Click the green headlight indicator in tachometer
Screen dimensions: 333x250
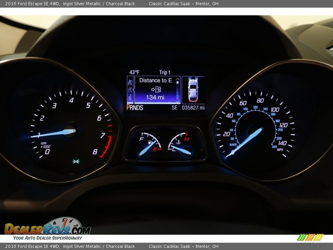click(x=76, y=161)
